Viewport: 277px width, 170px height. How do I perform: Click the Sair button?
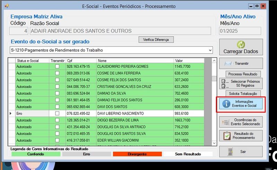pyautogui.click(x=241, y=152)
